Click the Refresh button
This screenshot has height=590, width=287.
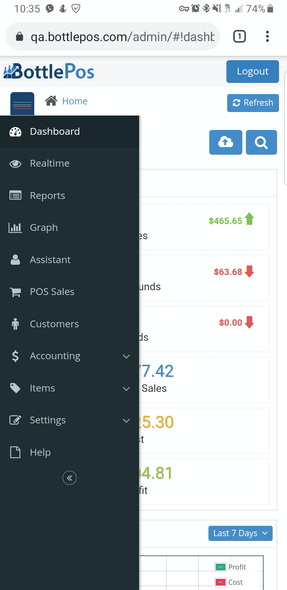point(253,103)
